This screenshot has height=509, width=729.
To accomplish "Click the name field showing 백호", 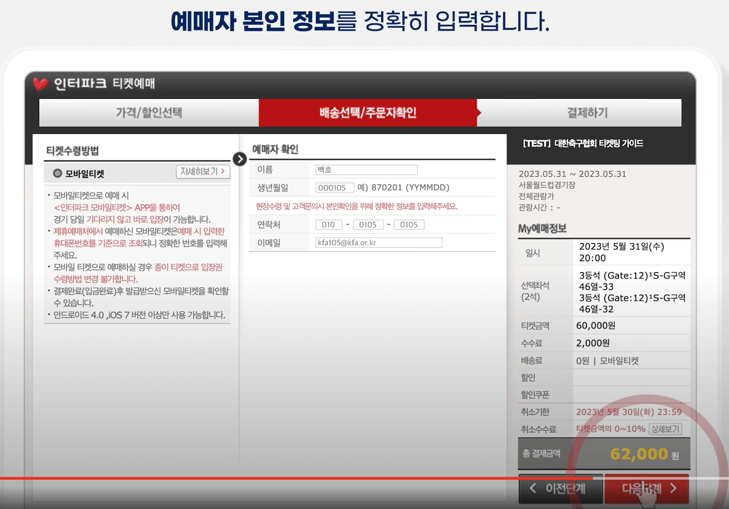I will pyautogui.click(x=366, y=170).
